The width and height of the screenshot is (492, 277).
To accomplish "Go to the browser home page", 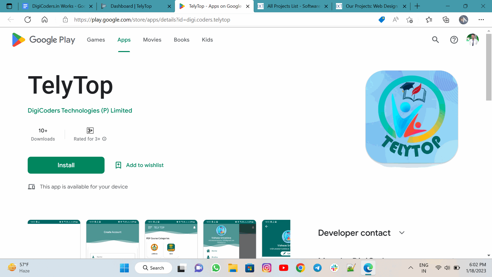I will 45,20.
